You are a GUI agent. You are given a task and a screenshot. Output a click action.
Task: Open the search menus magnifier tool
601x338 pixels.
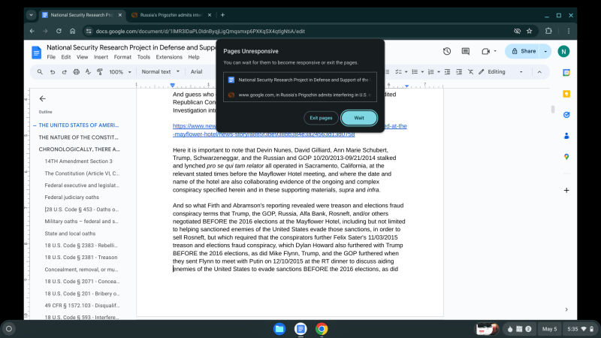click(40, 71)
